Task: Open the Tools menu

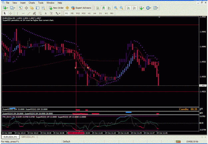Action: coord(41,3)
